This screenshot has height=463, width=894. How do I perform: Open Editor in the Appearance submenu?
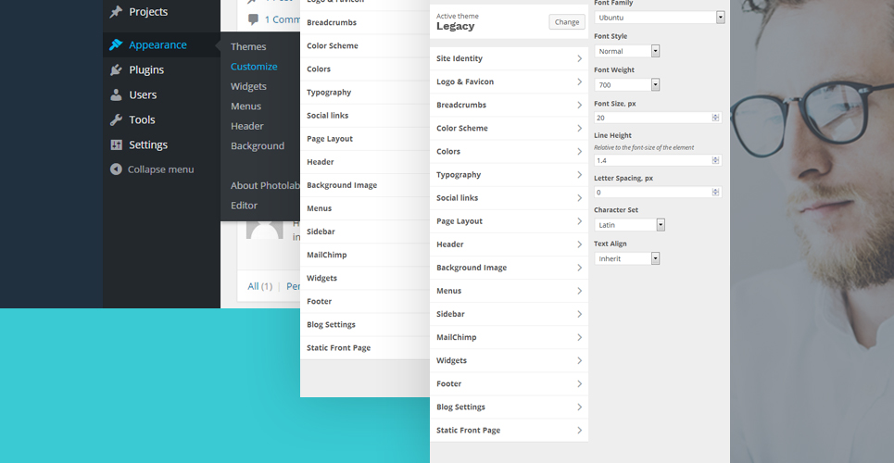[244, 206]
